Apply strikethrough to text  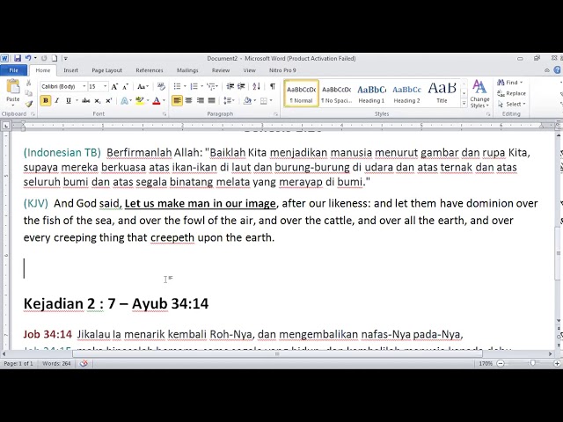[86, 101]
